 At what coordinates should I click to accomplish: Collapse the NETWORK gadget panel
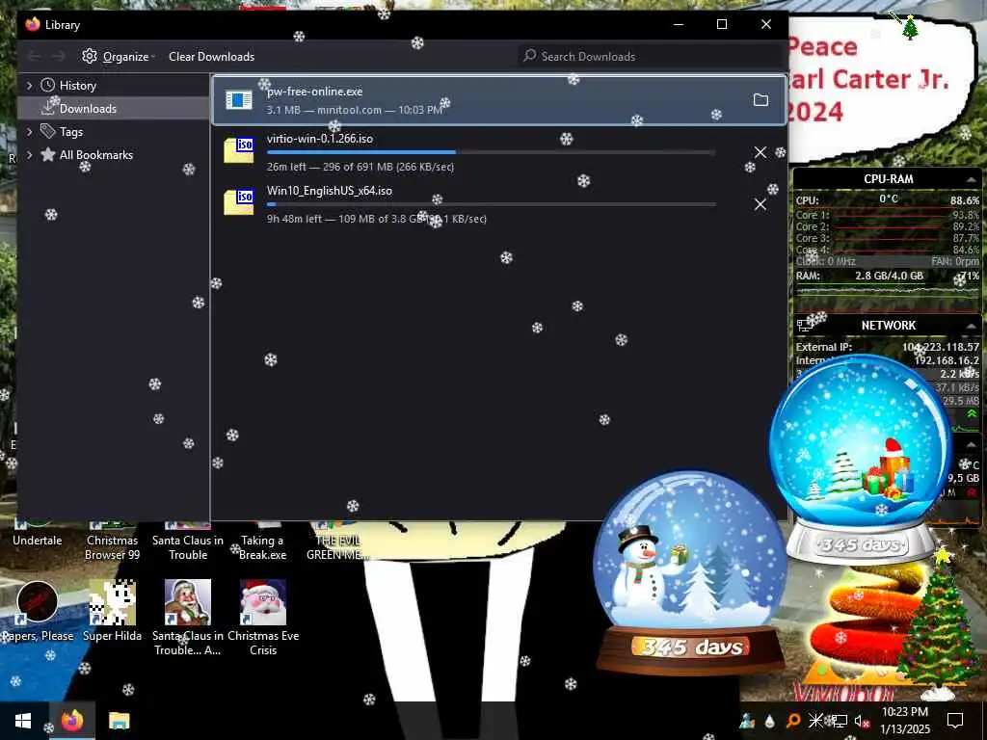[x=972, y=326]
